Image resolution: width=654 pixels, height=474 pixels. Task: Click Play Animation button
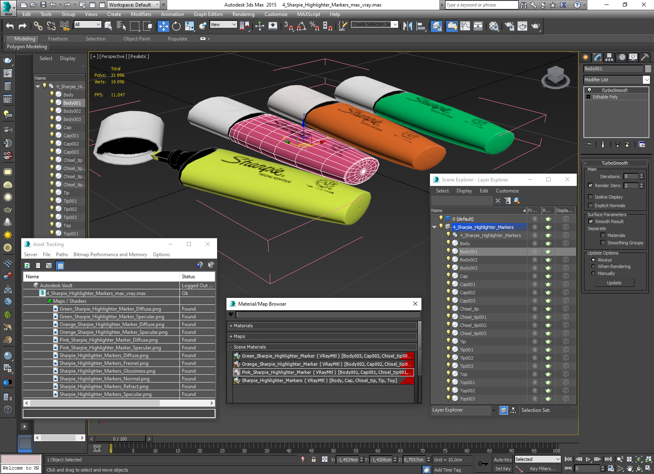tap(588, 459)
